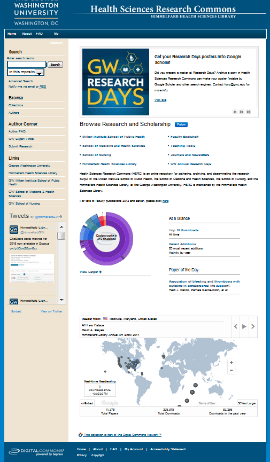The width and height of the screenshot is (270, 462).
Task: Open Journals and Newsletters link
Action: coord(190,155)
